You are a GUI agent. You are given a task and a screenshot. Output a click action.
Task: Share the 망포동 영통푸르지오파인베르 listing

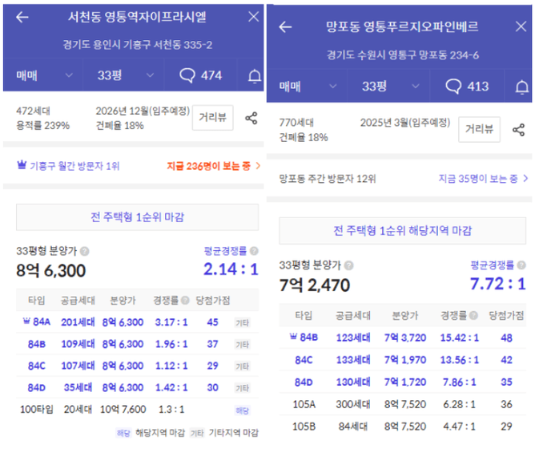[x=518, y=130]
